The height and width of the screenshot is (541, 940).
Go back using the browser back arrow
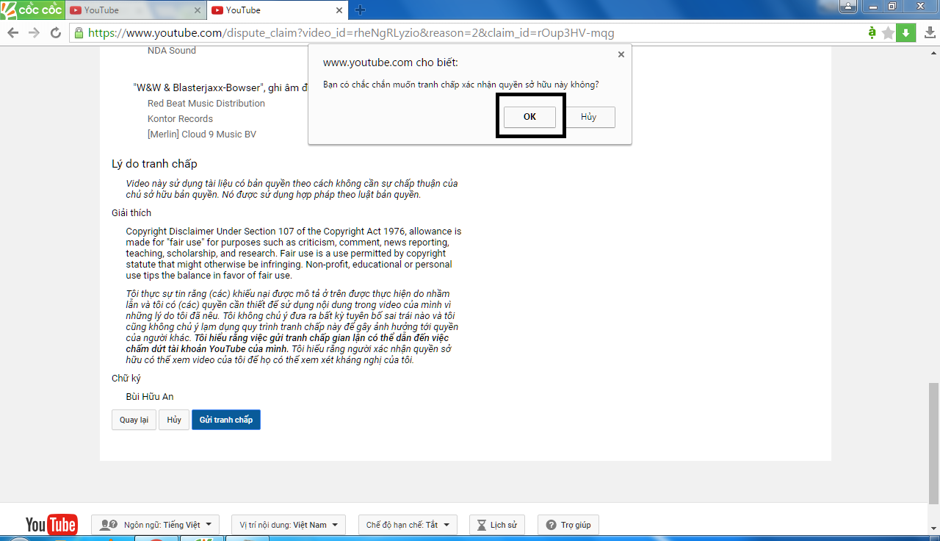(x=12, y=33)
